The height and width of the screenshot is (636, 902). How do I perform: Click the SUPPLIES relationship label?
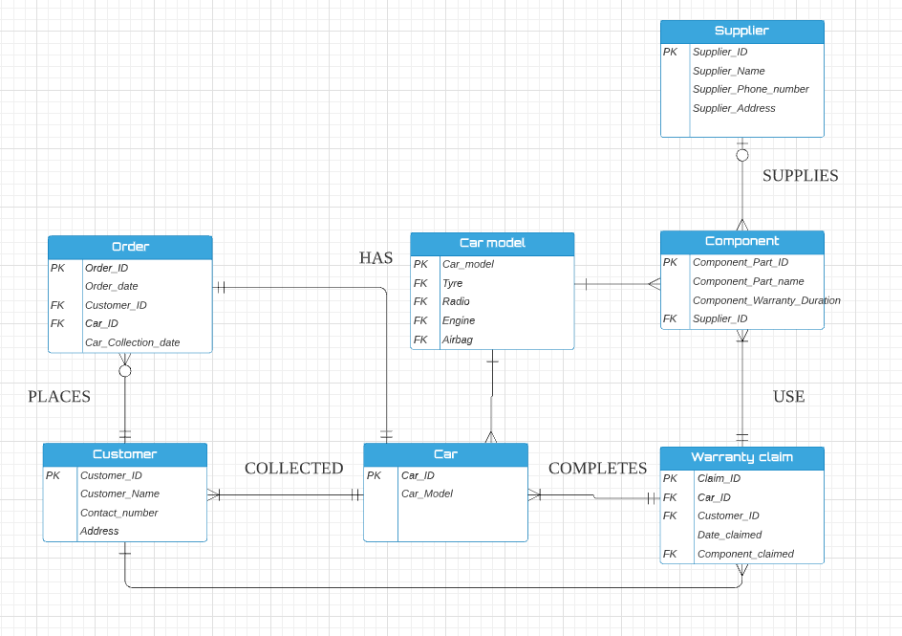click(801, 176)
